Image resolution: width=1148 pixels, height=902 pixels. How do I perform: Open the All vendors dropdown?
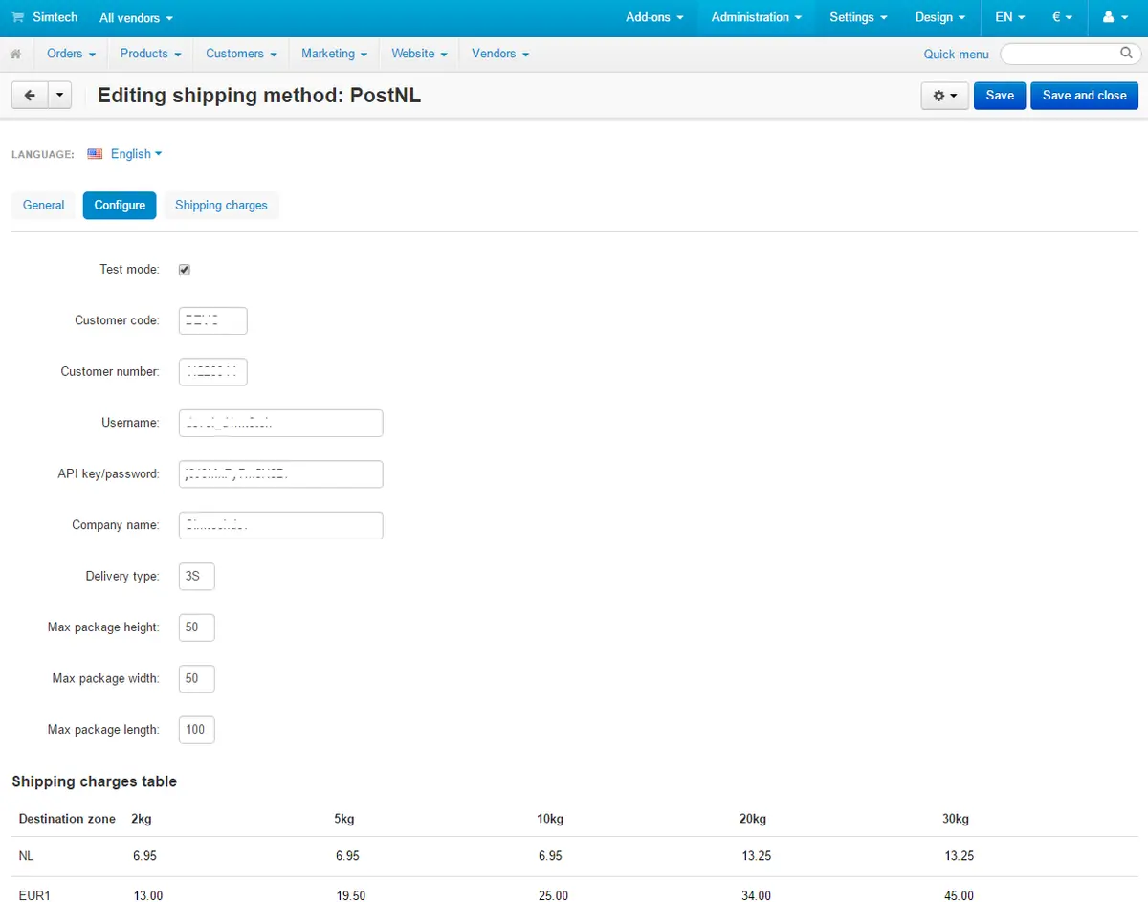136,18
